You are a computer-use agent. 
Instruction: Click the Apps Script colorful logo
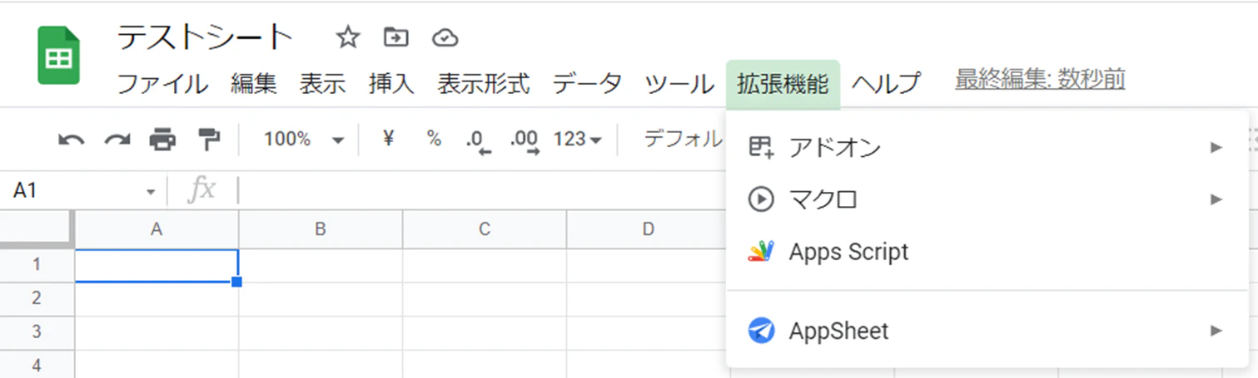761,252
